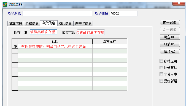Click the 货品编码 field showing A0002
Viewport: 186px width, 106px height.
(x=124, y=14)
